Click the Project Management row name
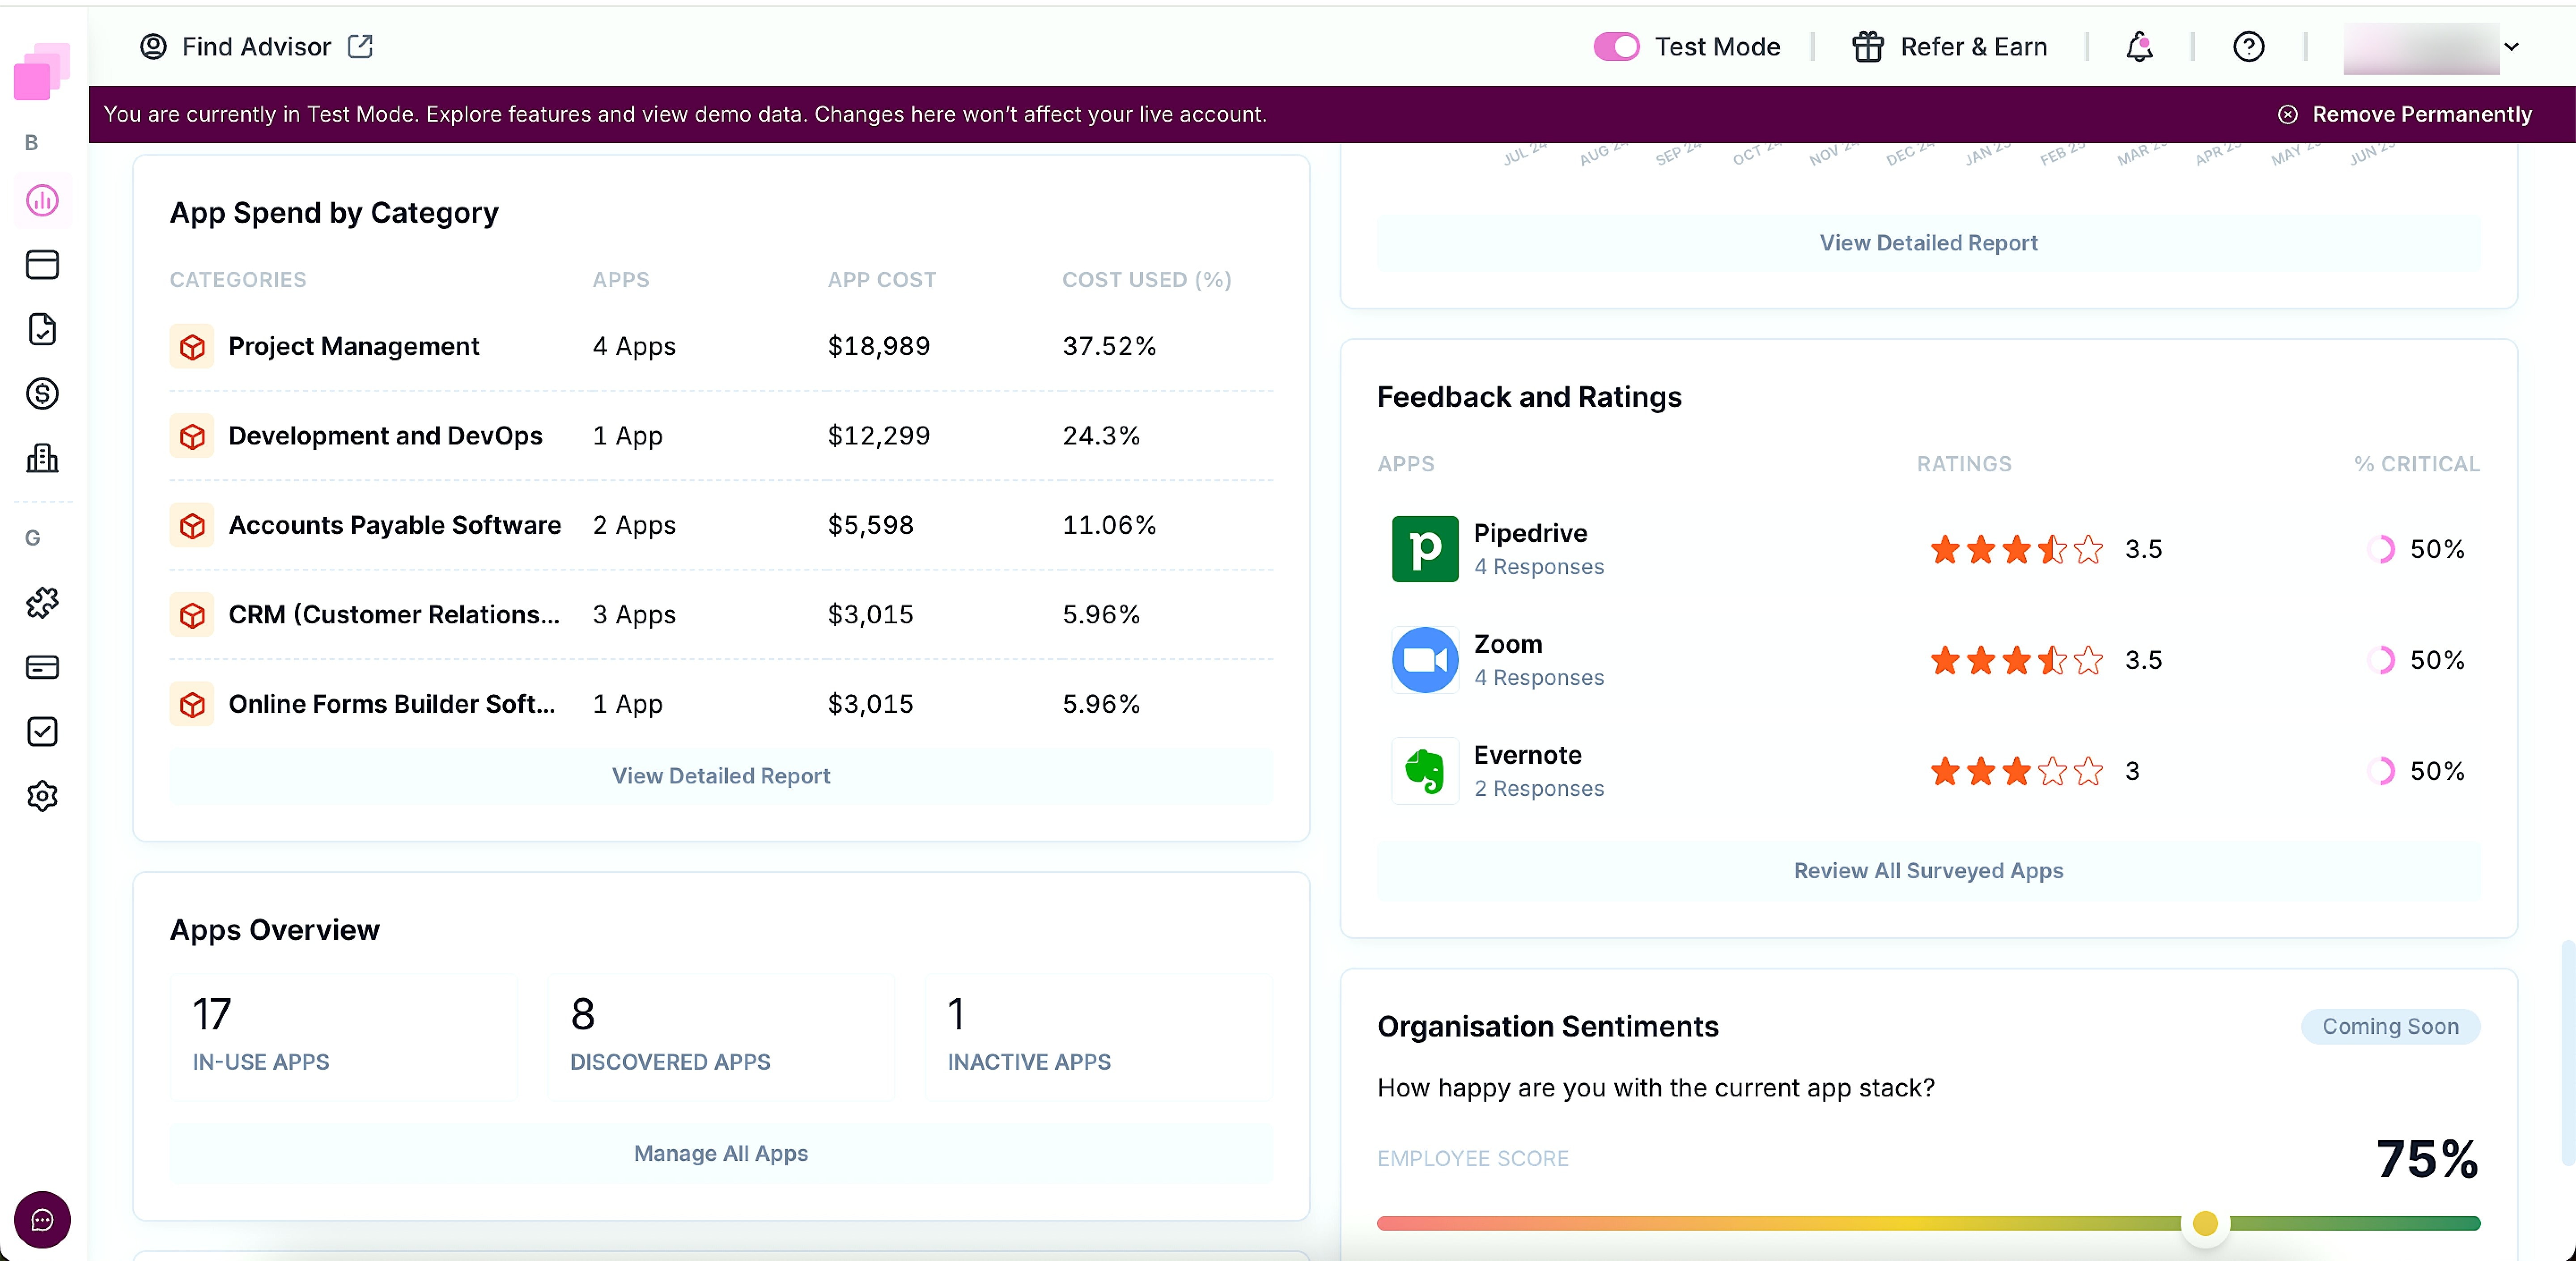The height and width of the screenshot is (1261, 2576). tap(354, 347)
